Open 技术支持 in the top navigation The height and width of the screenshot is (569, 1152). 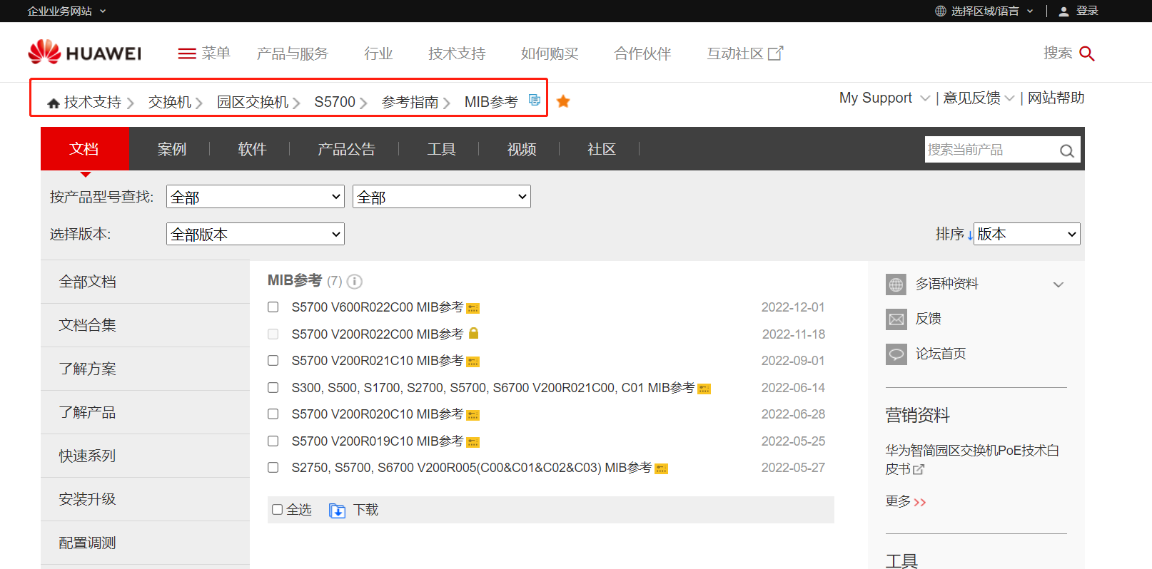pos(457,53)
